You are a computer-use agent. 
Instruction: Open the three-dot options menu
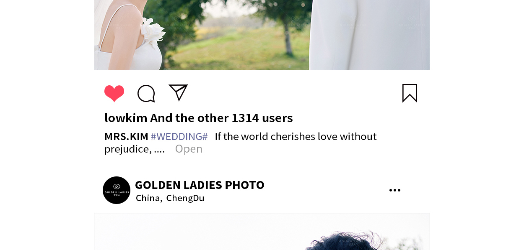[x=394, y=190]
